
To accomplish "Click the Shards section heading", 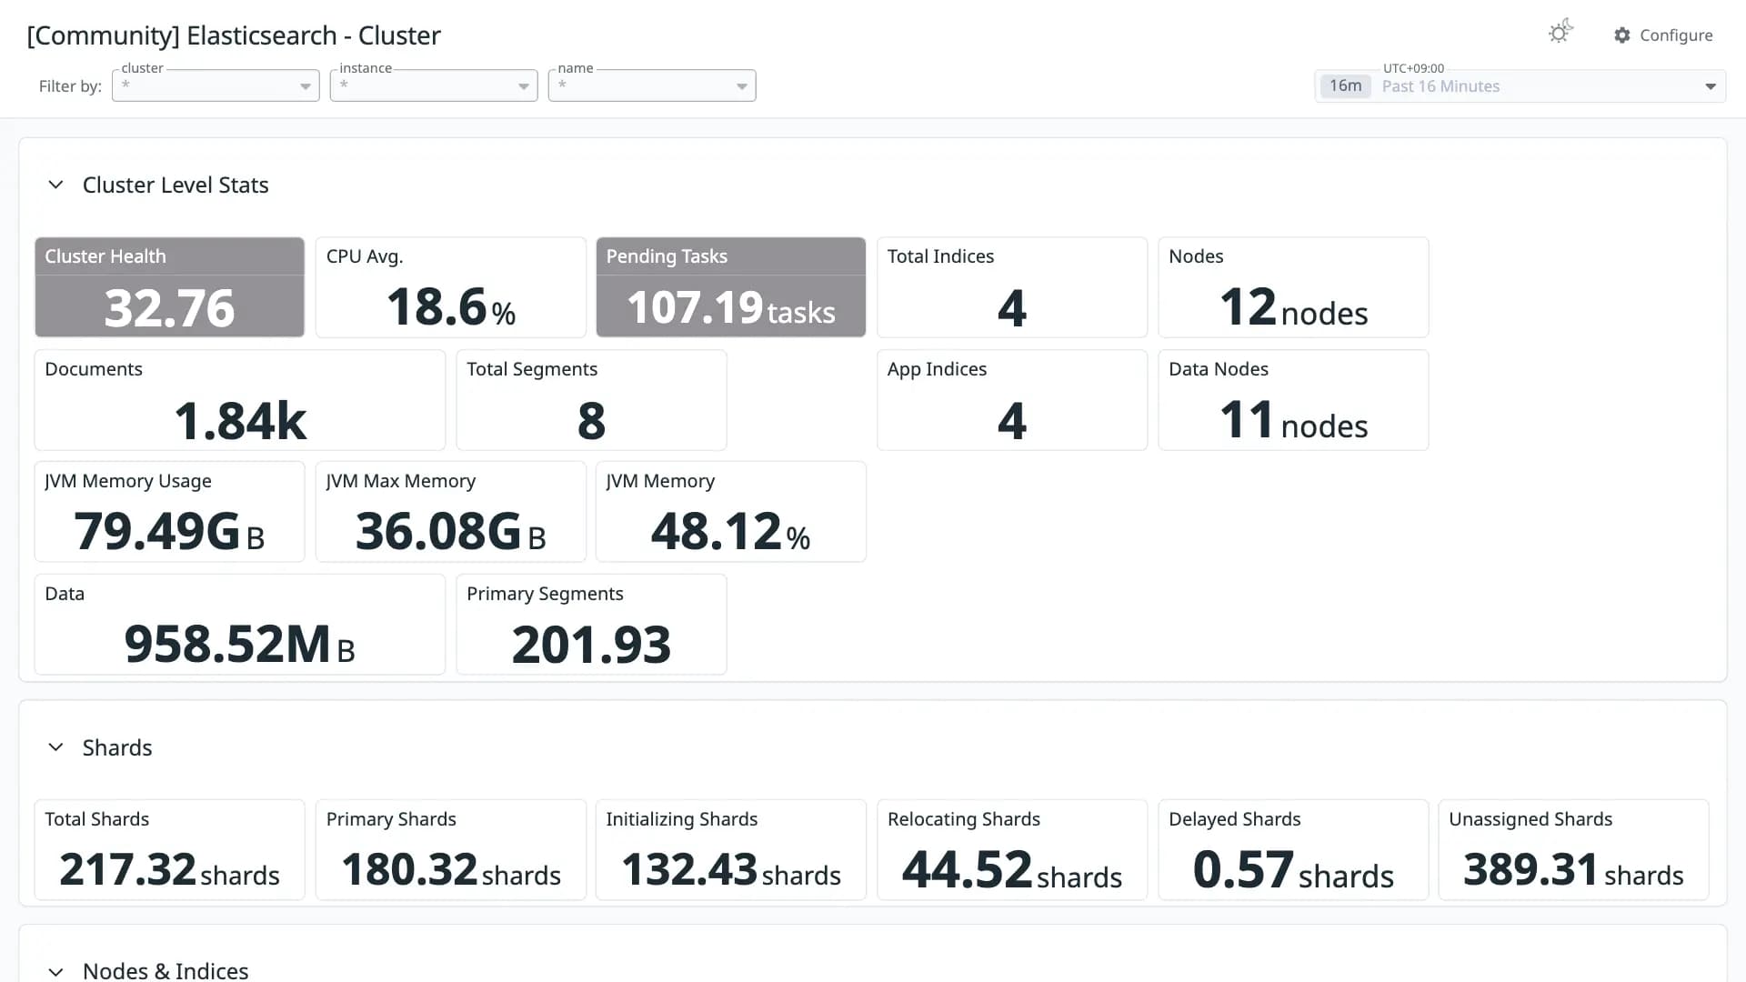I will (x=117, y=747).
